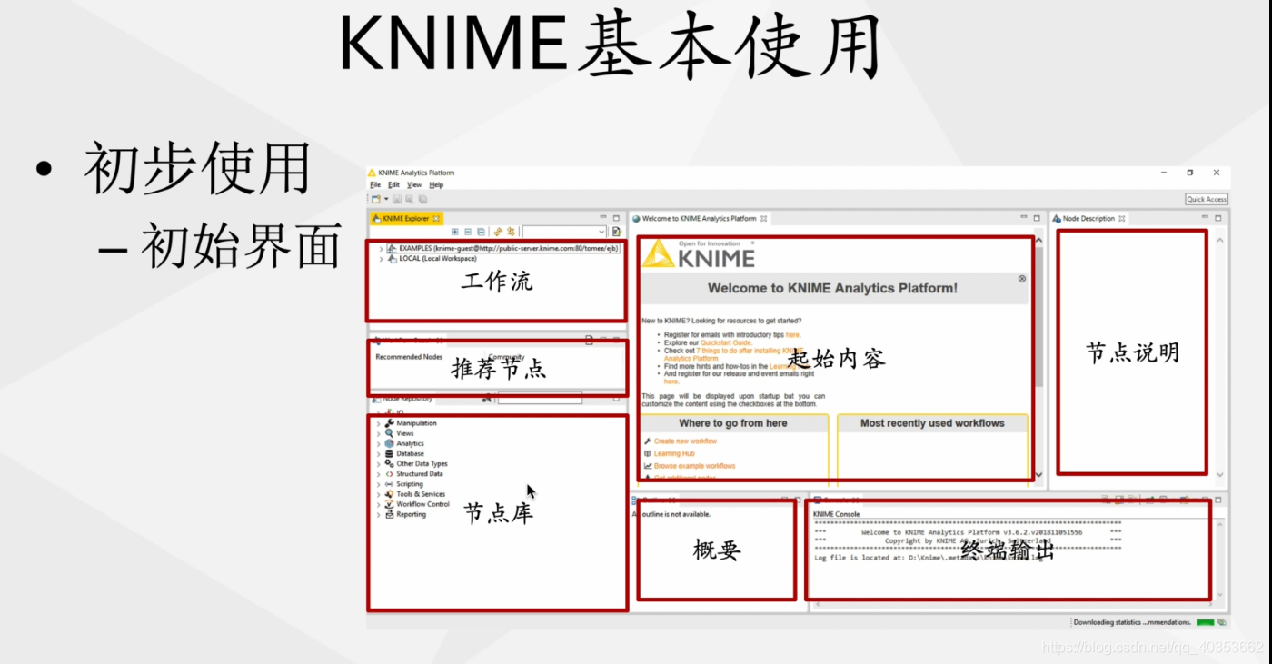The height and width of the screenshot is (664, 1272).
Task: Select the Scripting tree row
Action: (x=404, y=484)
